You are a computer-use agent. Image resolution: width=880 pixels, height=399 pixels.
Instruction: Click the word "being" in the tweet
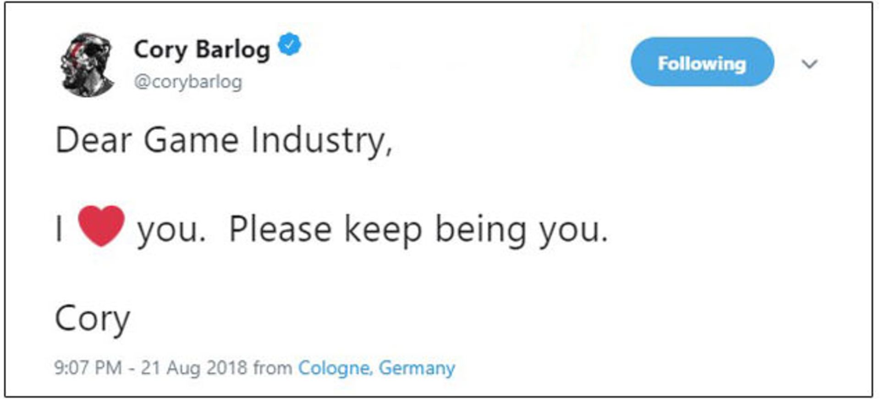480,230
